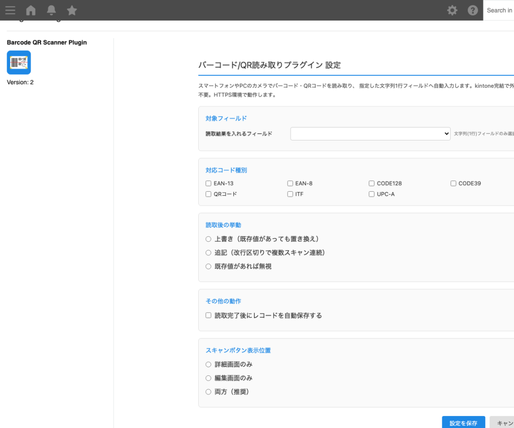Open help using the question mark icon
The height and width of the screenshot is (428, 514).
click(x=472, y=10)
